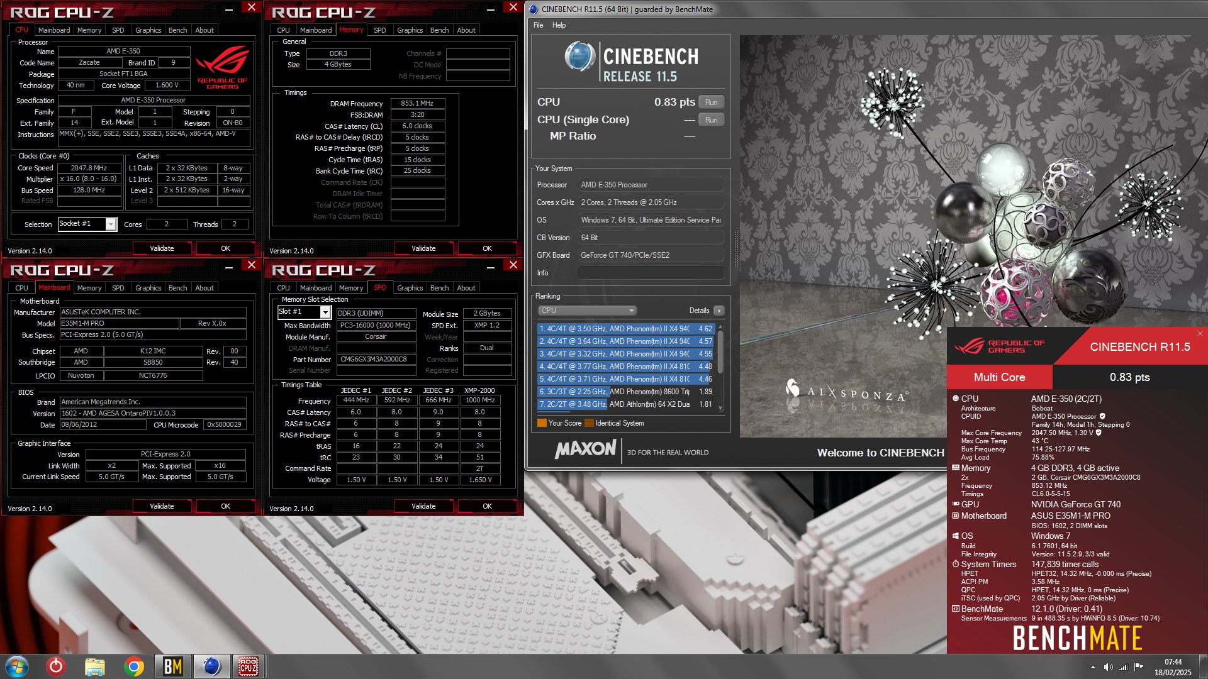Viewport: 1208px width, 679px height.
Task: Click the CPU section icon in BenchMate panel
Action: pos(956,399)
